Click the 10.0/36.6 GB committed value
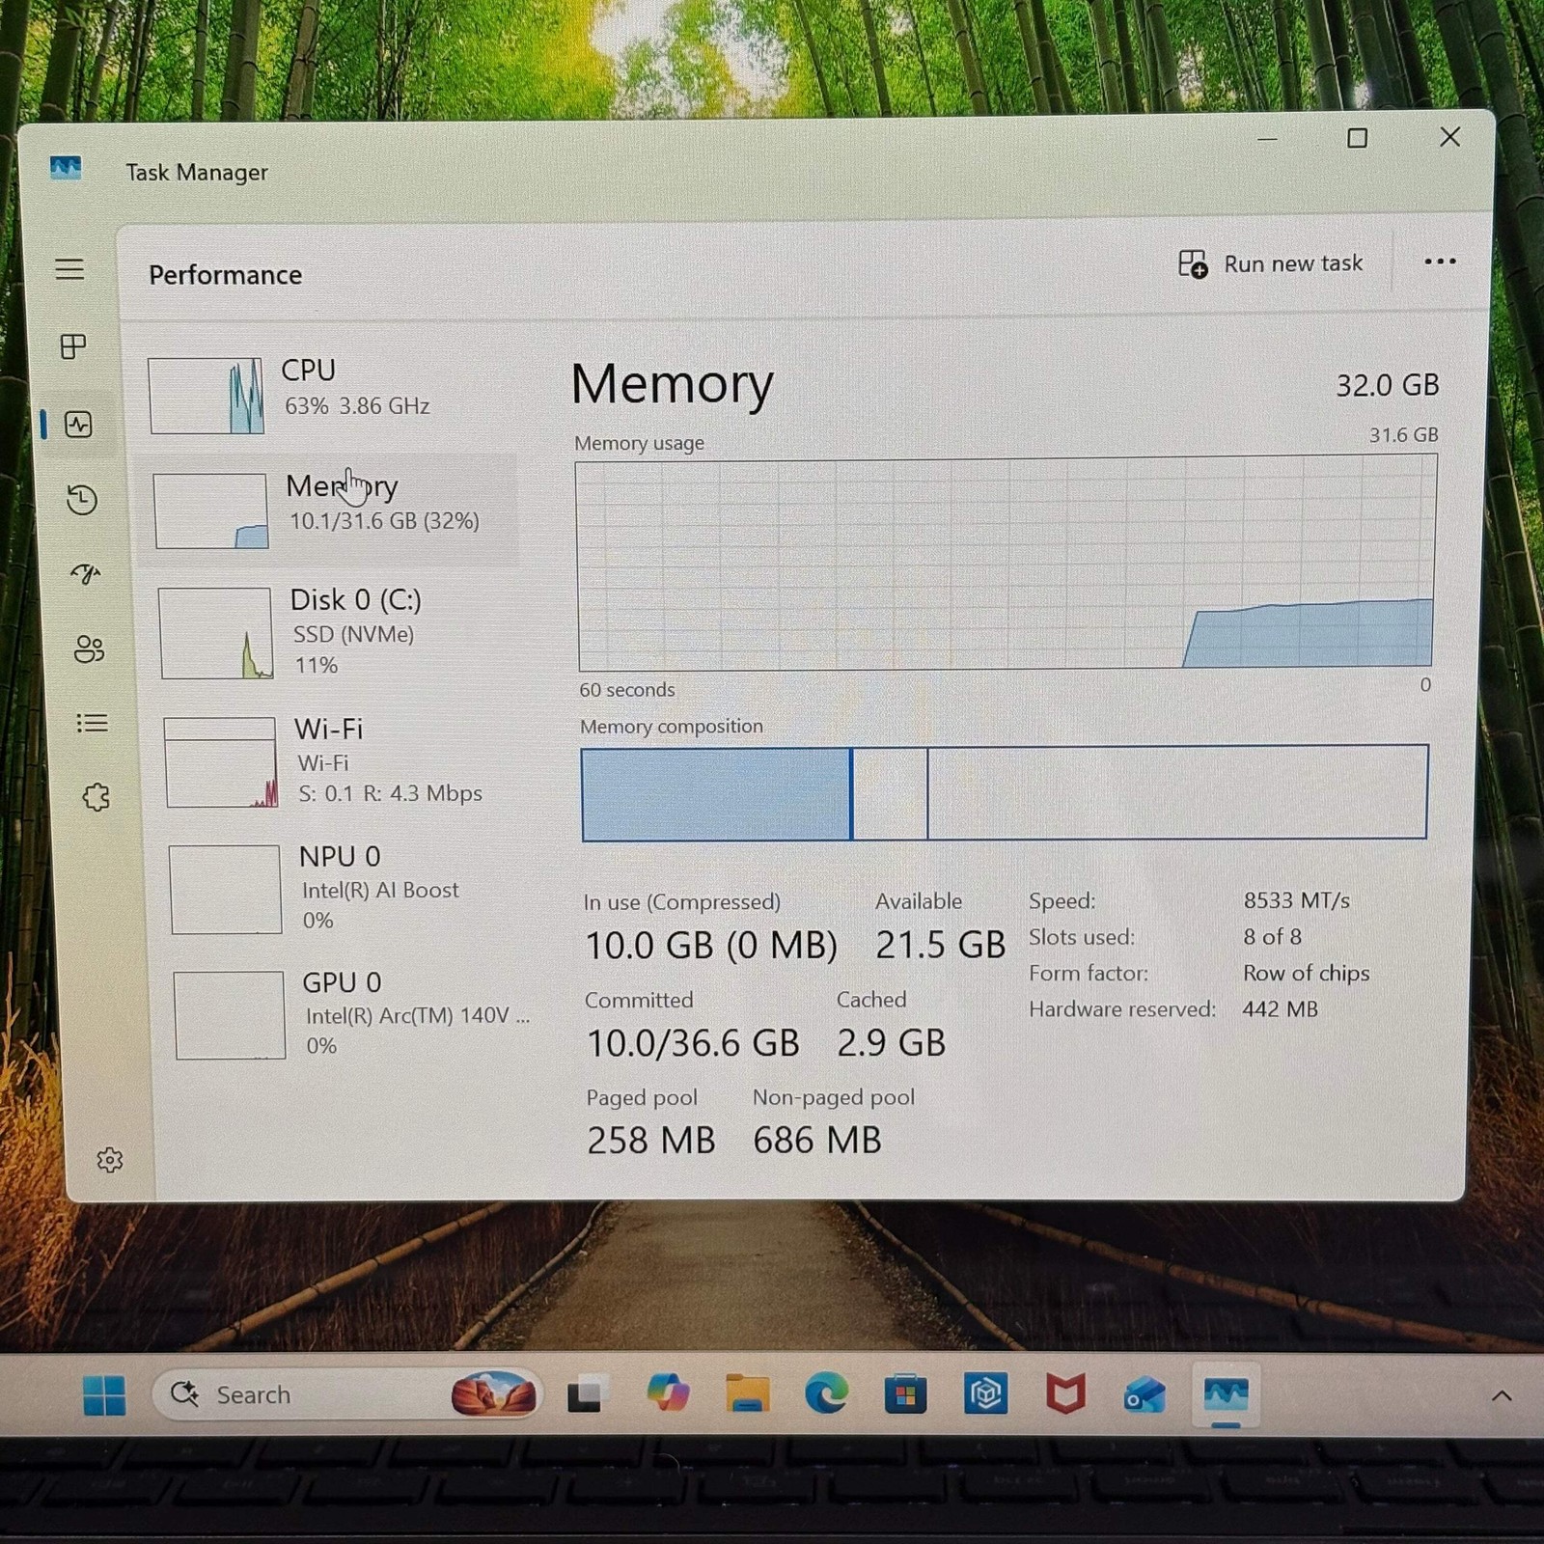 [693, 1042]
